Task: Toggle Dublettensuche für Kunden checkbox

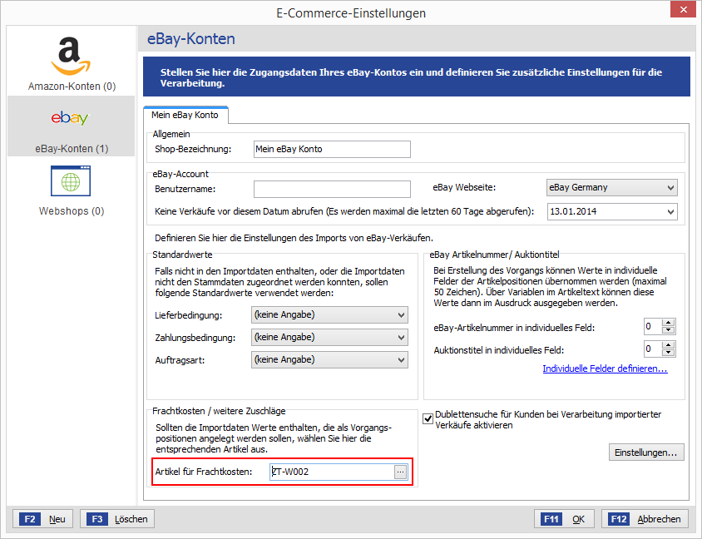Action: 428,418
